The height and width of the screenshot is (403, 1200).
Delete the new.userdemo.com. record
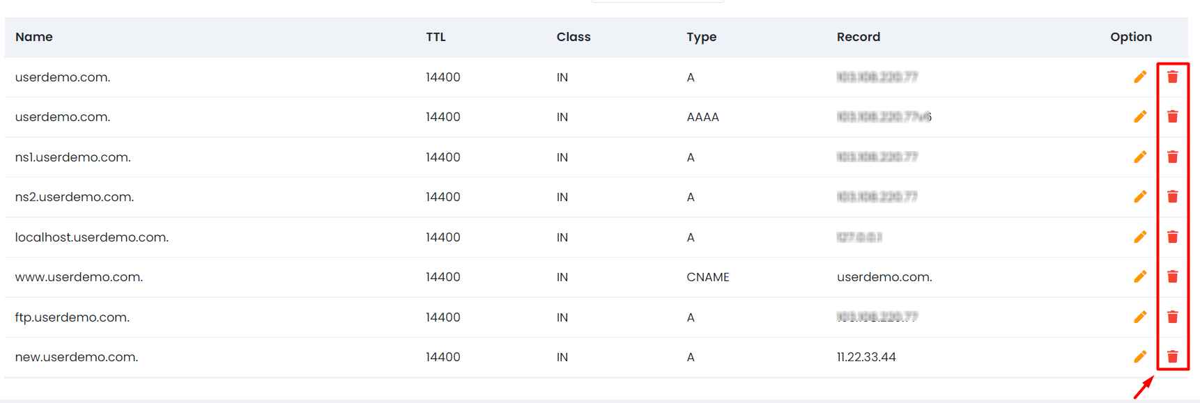pos(1173,356)
